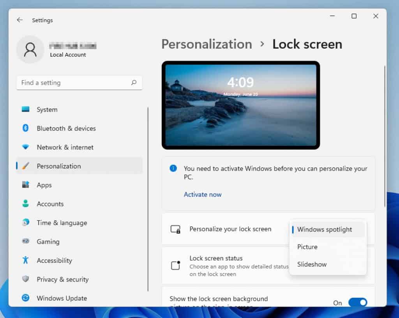The width and height of the screenshot is (399, 318).
Task: Minimize the Settings window
Action: pyautogui.click(x=332, y=16)
